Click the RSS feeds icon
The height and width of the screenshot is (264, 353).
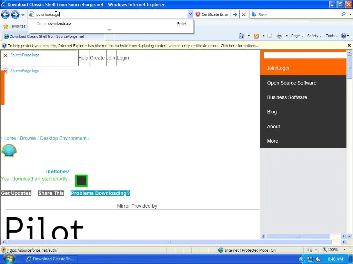point(256,36)
